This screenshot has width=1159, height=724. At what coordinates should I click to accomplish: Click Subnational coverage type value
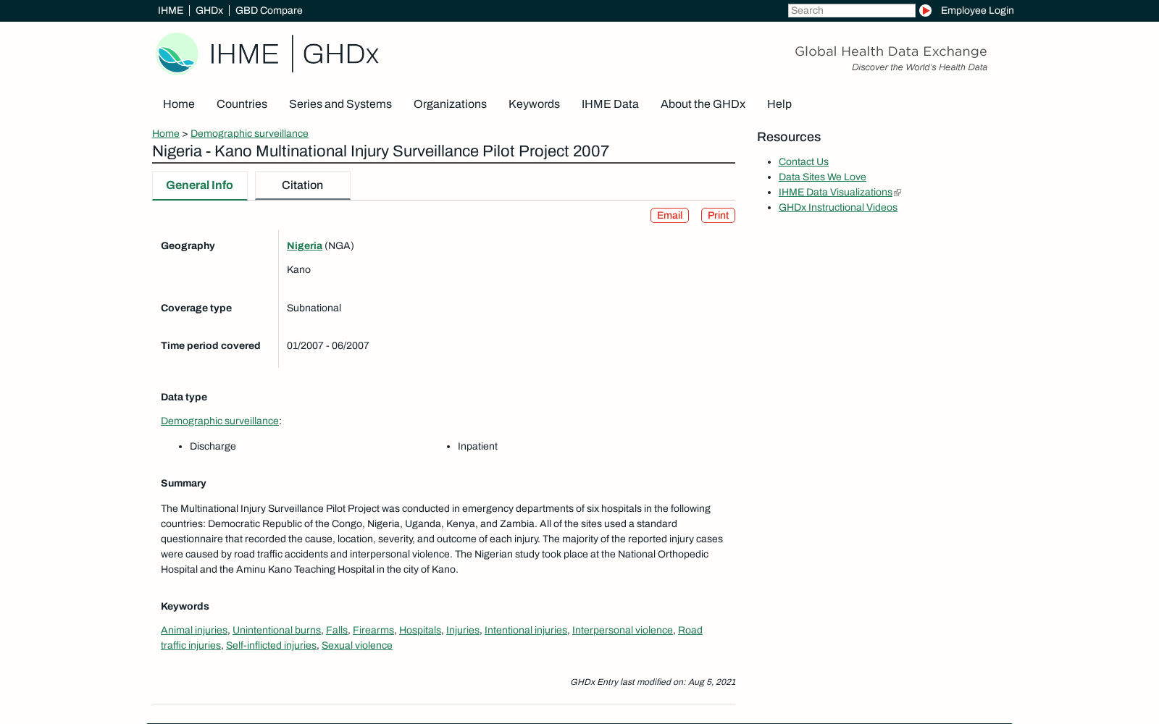(314, 308)
